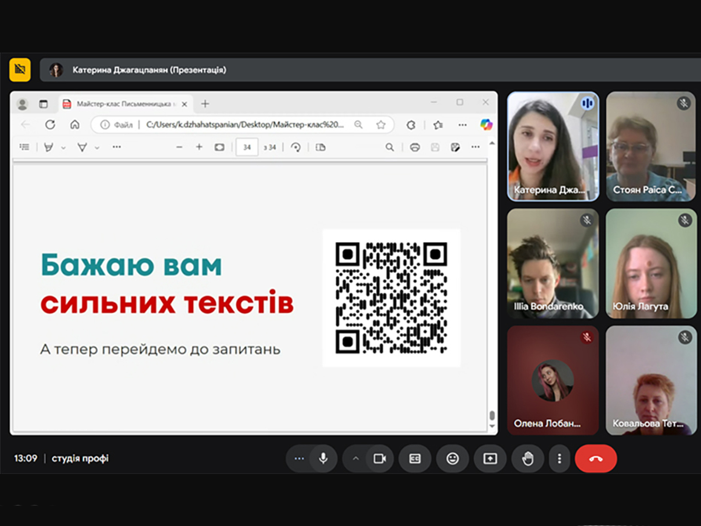Open more call options menu
Screen dimensions: 701x526
pos(559,458)
